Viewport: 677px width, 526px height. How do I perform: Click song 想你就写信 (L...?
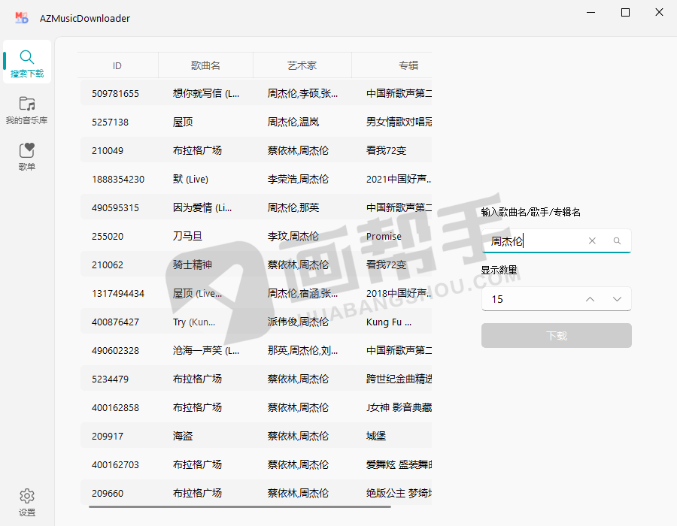206,93
